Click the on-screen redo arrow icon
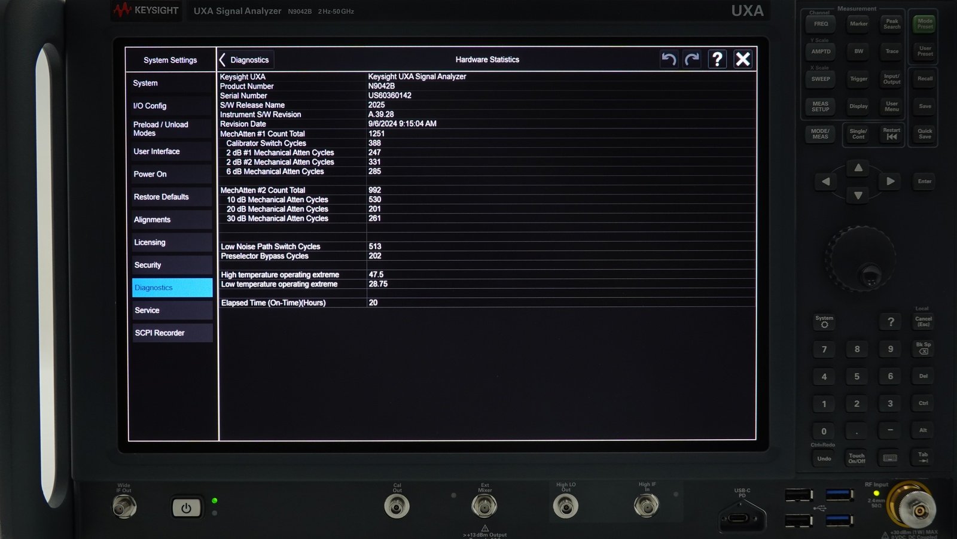The image size is (957, 539). [x=693, y=59]
